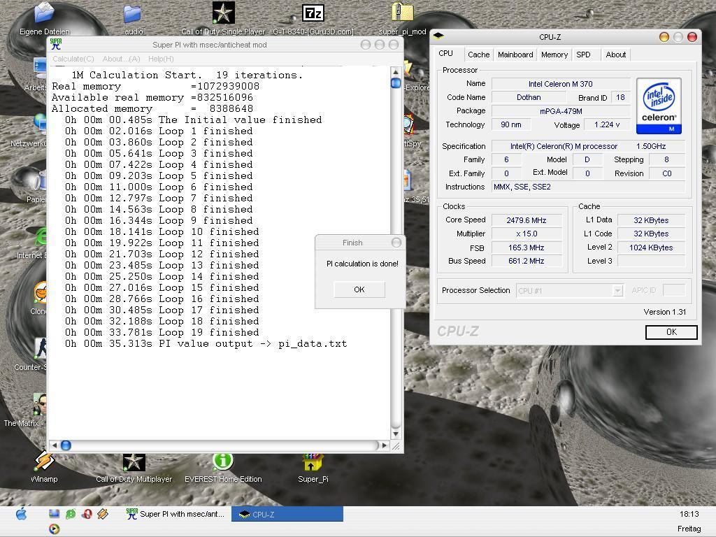The image size is (716, 537).
Task: Click the Core Speed value '2479.6 MHz'
Action: 527,220
